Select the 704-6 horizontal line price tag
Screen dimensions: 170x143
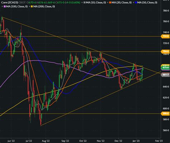165,51
